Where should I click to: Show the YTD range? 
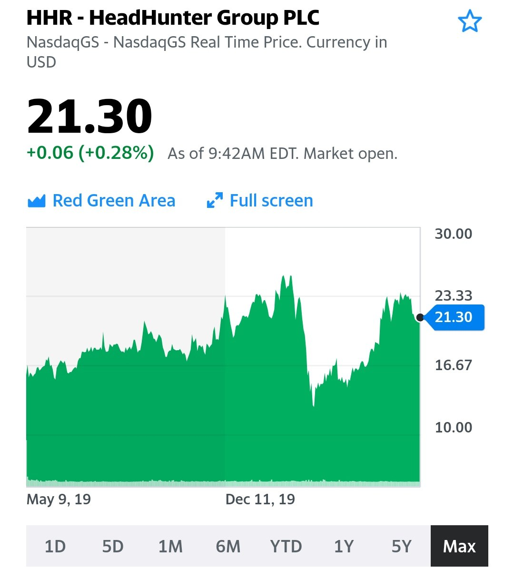[x=286, y=546]
